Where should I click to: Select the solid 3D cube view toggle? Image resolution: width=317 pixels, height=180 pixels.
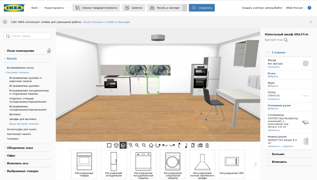(x=123, y=145)
